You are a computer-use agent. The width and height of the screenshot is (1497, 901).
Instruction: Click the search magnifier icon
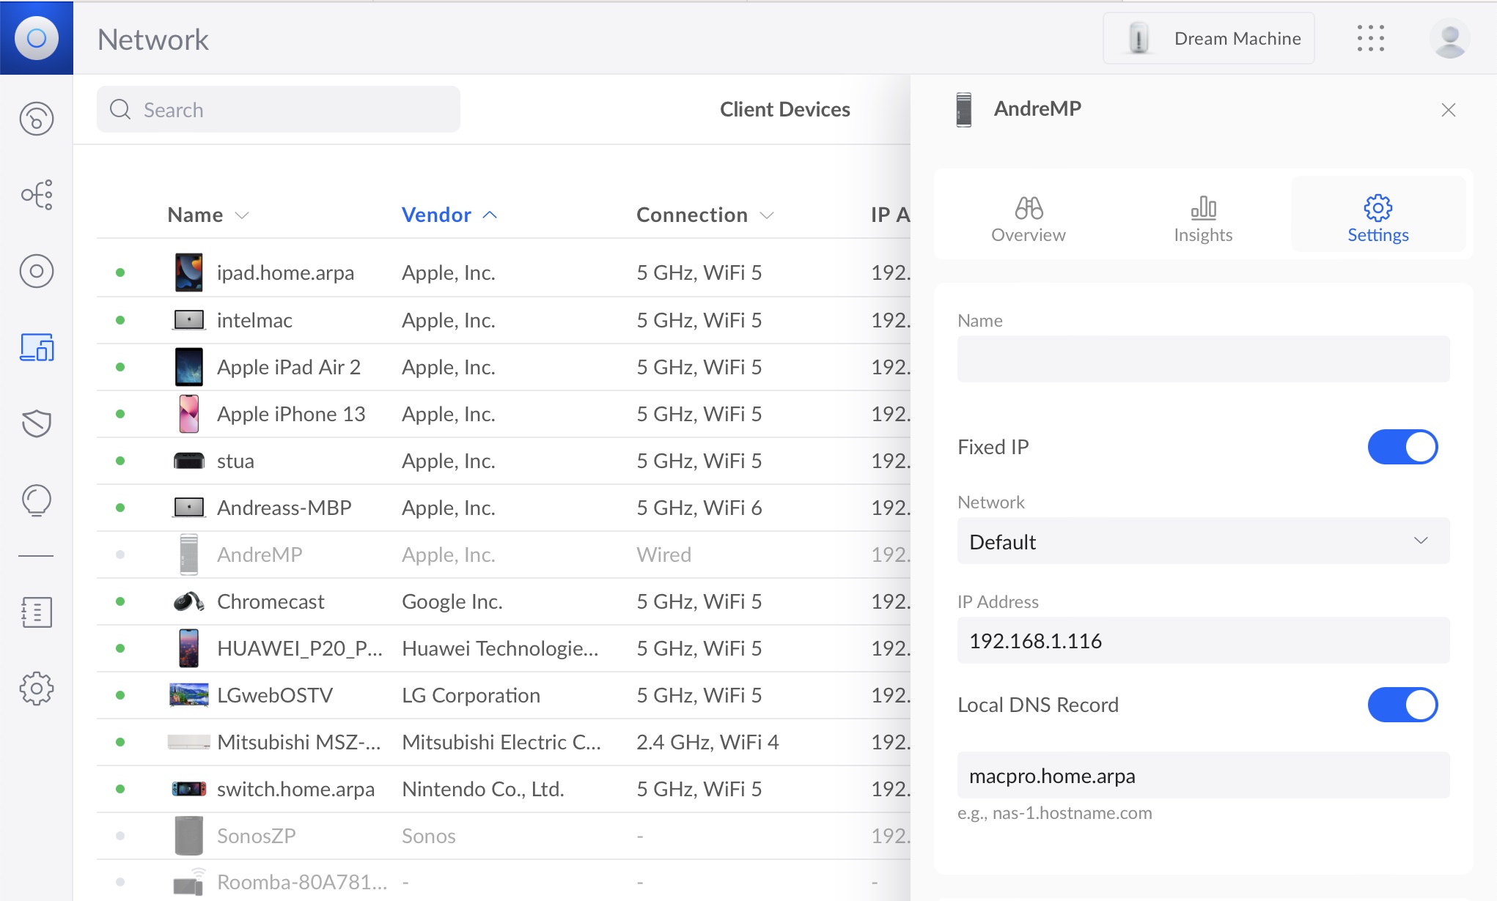tap(120, 110)
